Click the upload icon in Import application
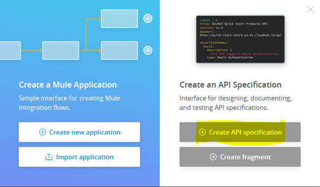The image size is (320, 187). pyautogui.click(x=49, y=157)
